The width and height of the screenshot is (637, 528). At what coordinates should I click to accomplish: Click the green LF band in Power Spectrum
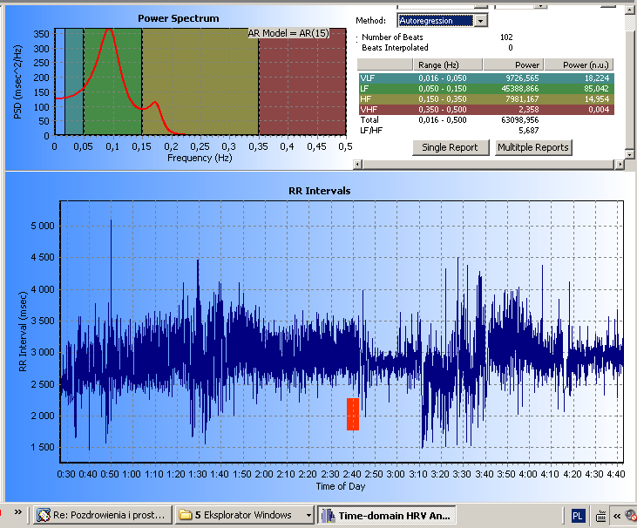[x=112, y=81]
